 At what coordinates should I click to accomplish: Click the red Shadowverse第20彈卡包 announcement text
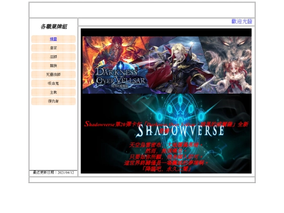(166, 127)
